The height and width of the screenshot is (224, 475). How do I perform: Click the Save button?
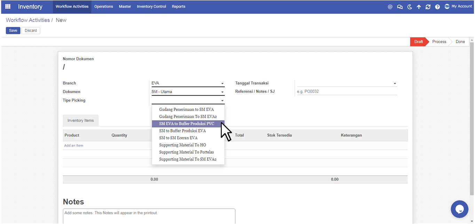[x=13, y=31]
